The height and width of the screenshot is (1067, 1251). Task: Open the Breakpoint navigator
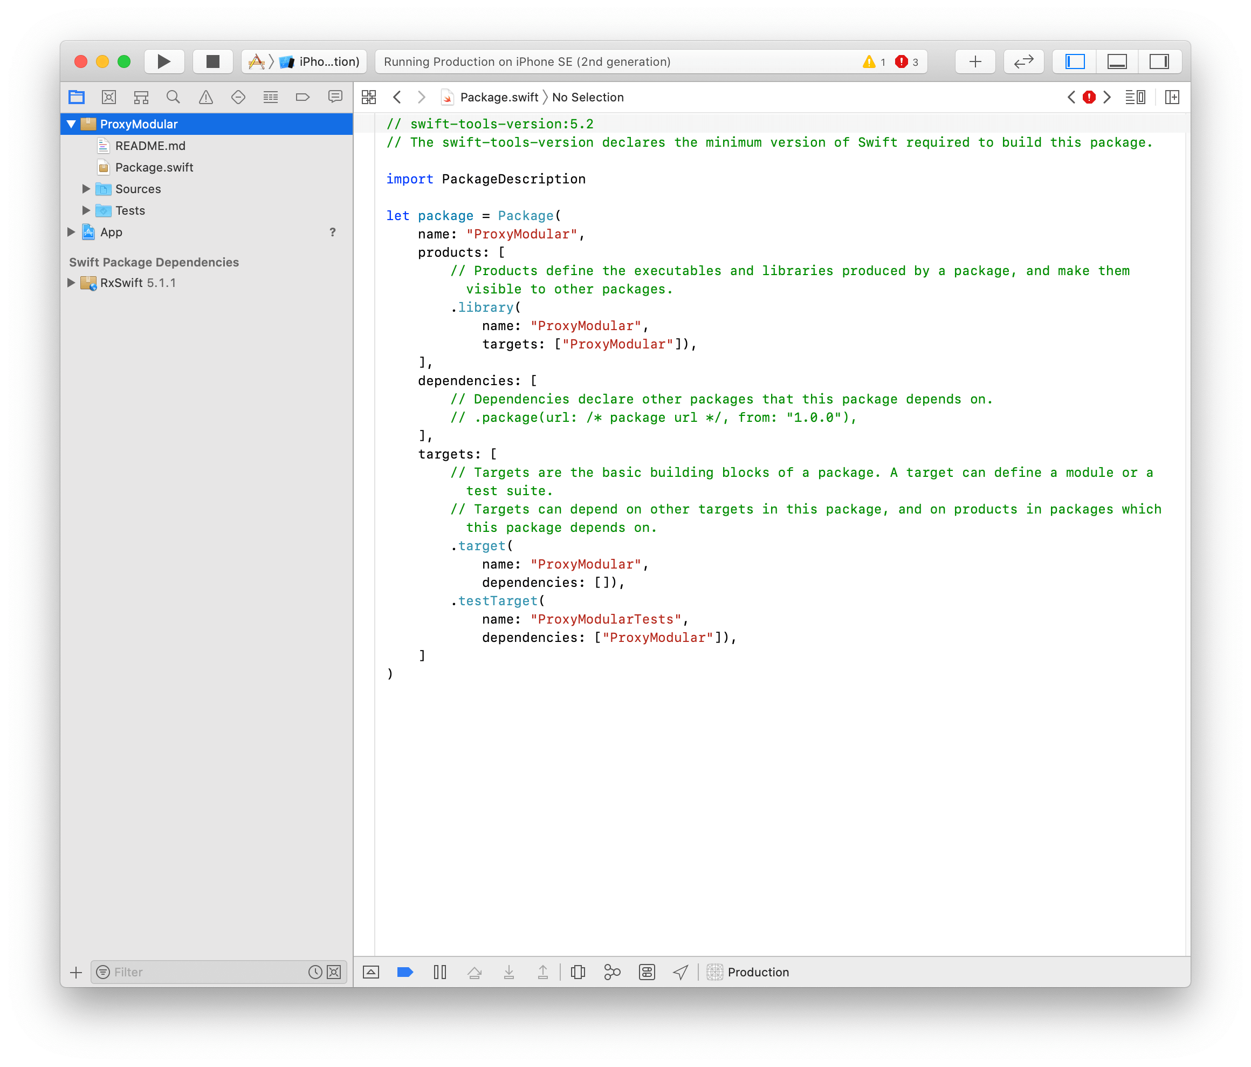pos(303,97)
